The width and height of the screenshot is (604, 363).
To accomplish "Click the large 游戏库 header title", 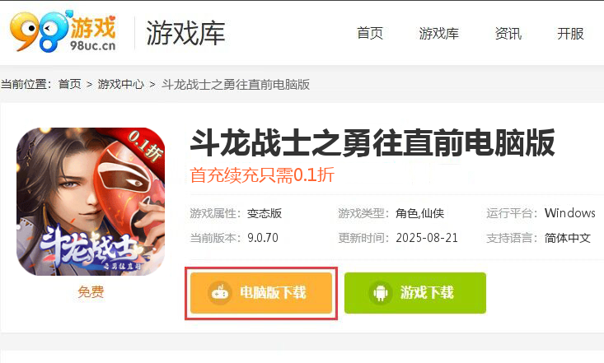I will (185, 33).
